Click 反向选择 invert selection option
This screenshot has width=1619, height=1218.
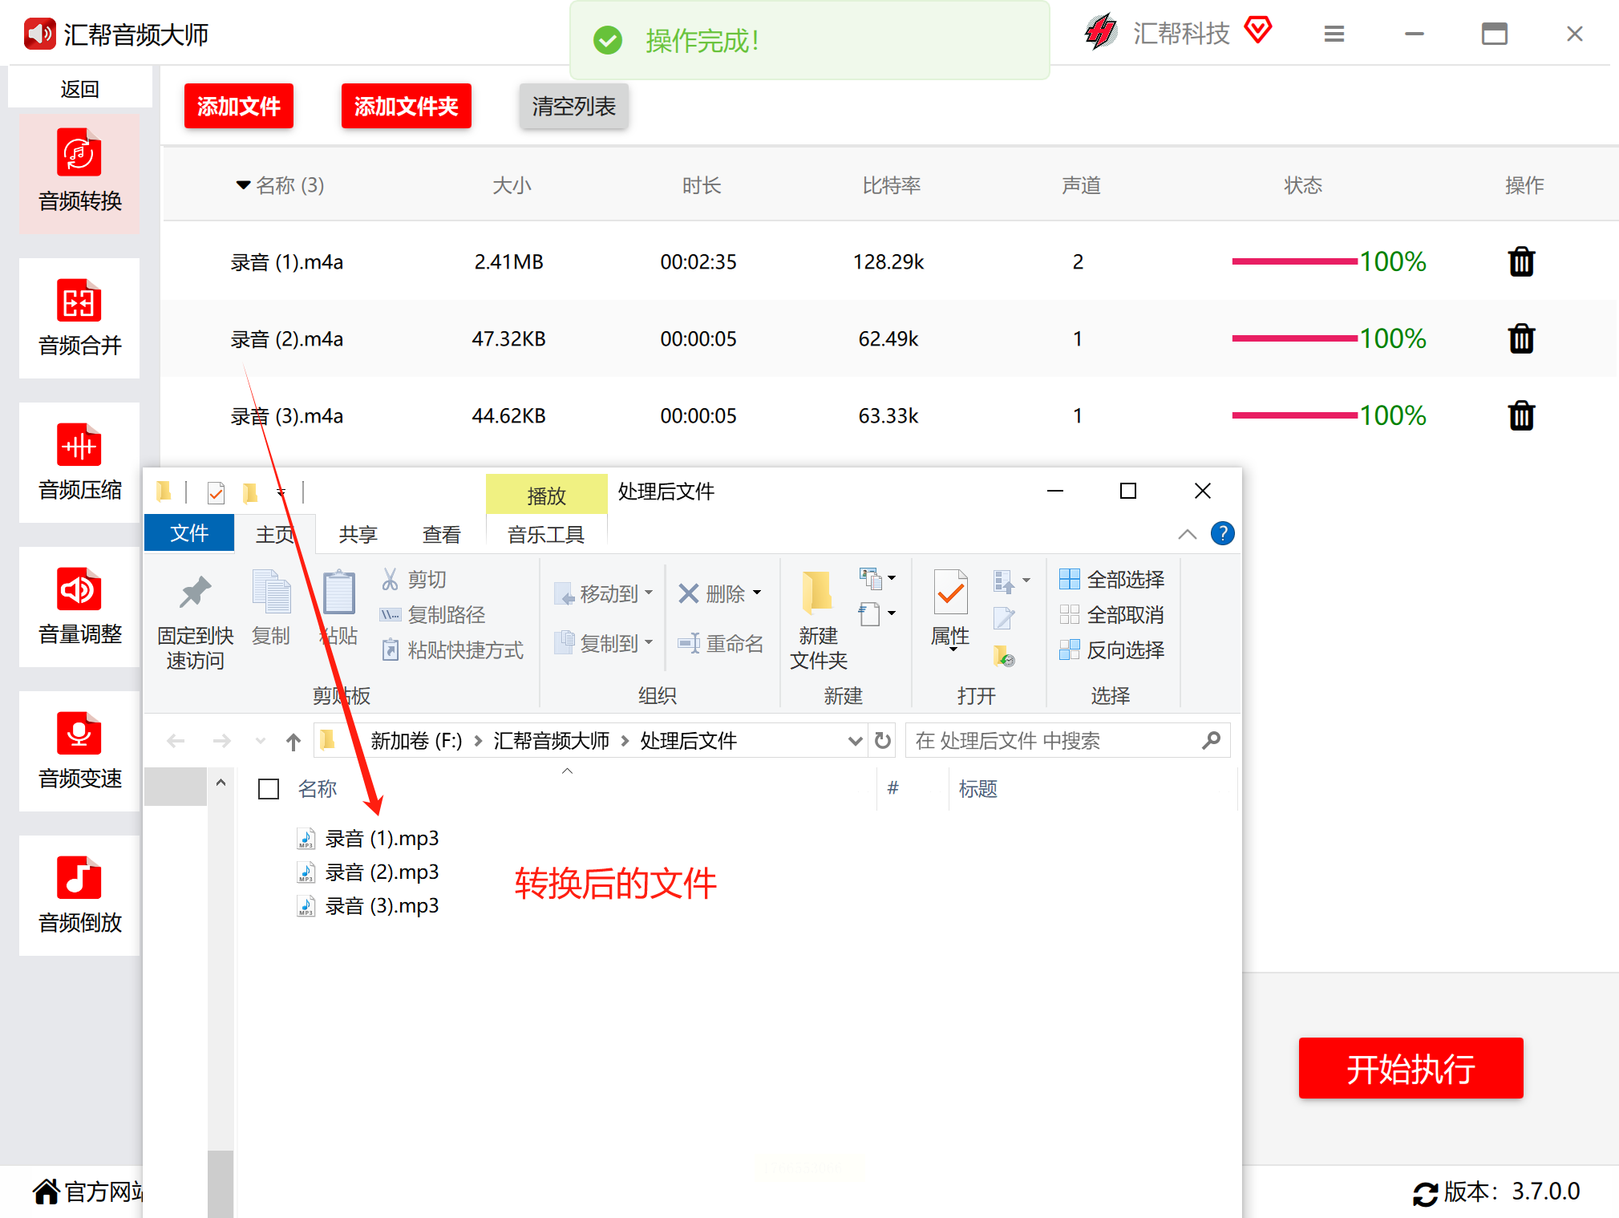(1111, 649)
